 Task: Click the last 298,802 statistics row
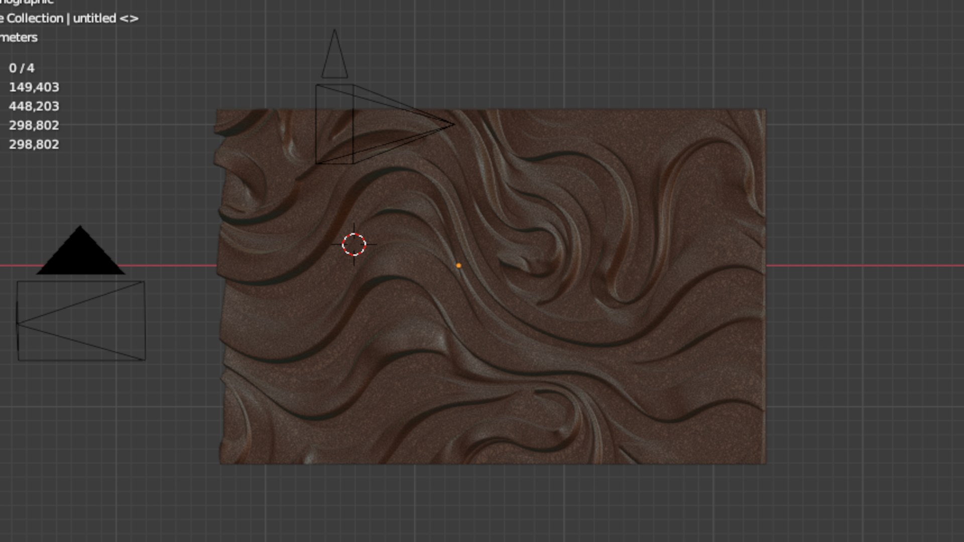[x=34, y=144]
